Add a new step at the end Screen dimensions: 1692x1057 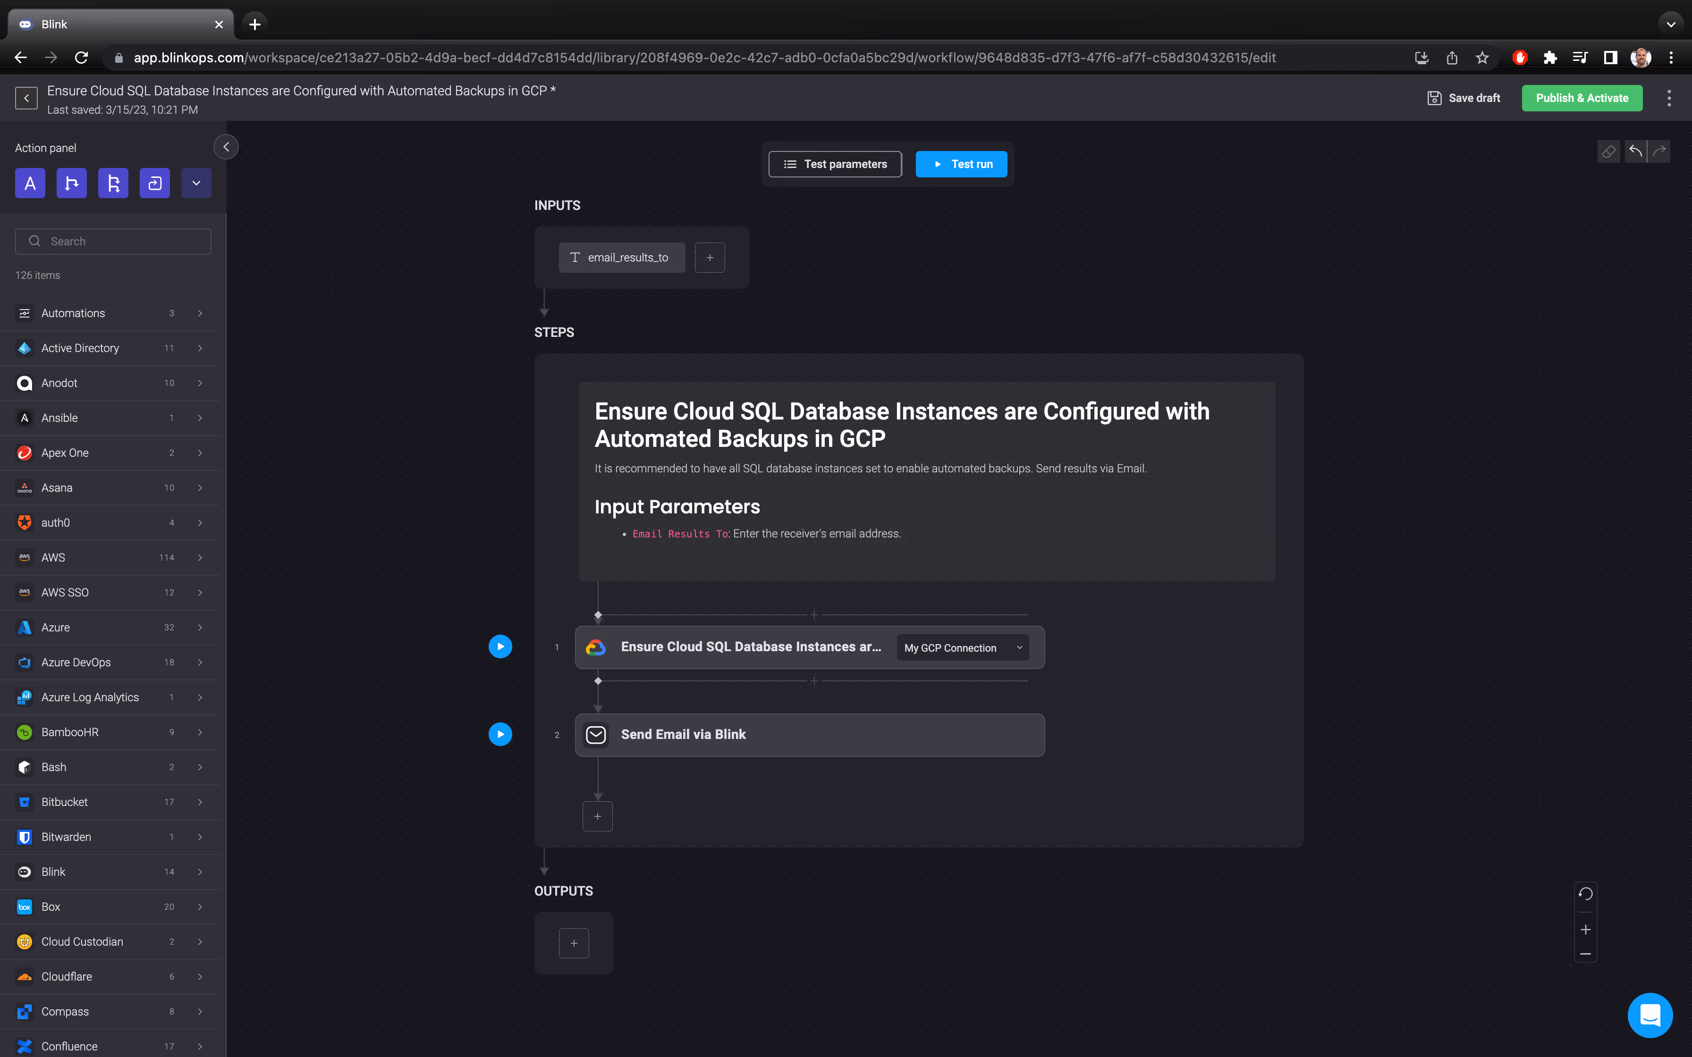598,816
